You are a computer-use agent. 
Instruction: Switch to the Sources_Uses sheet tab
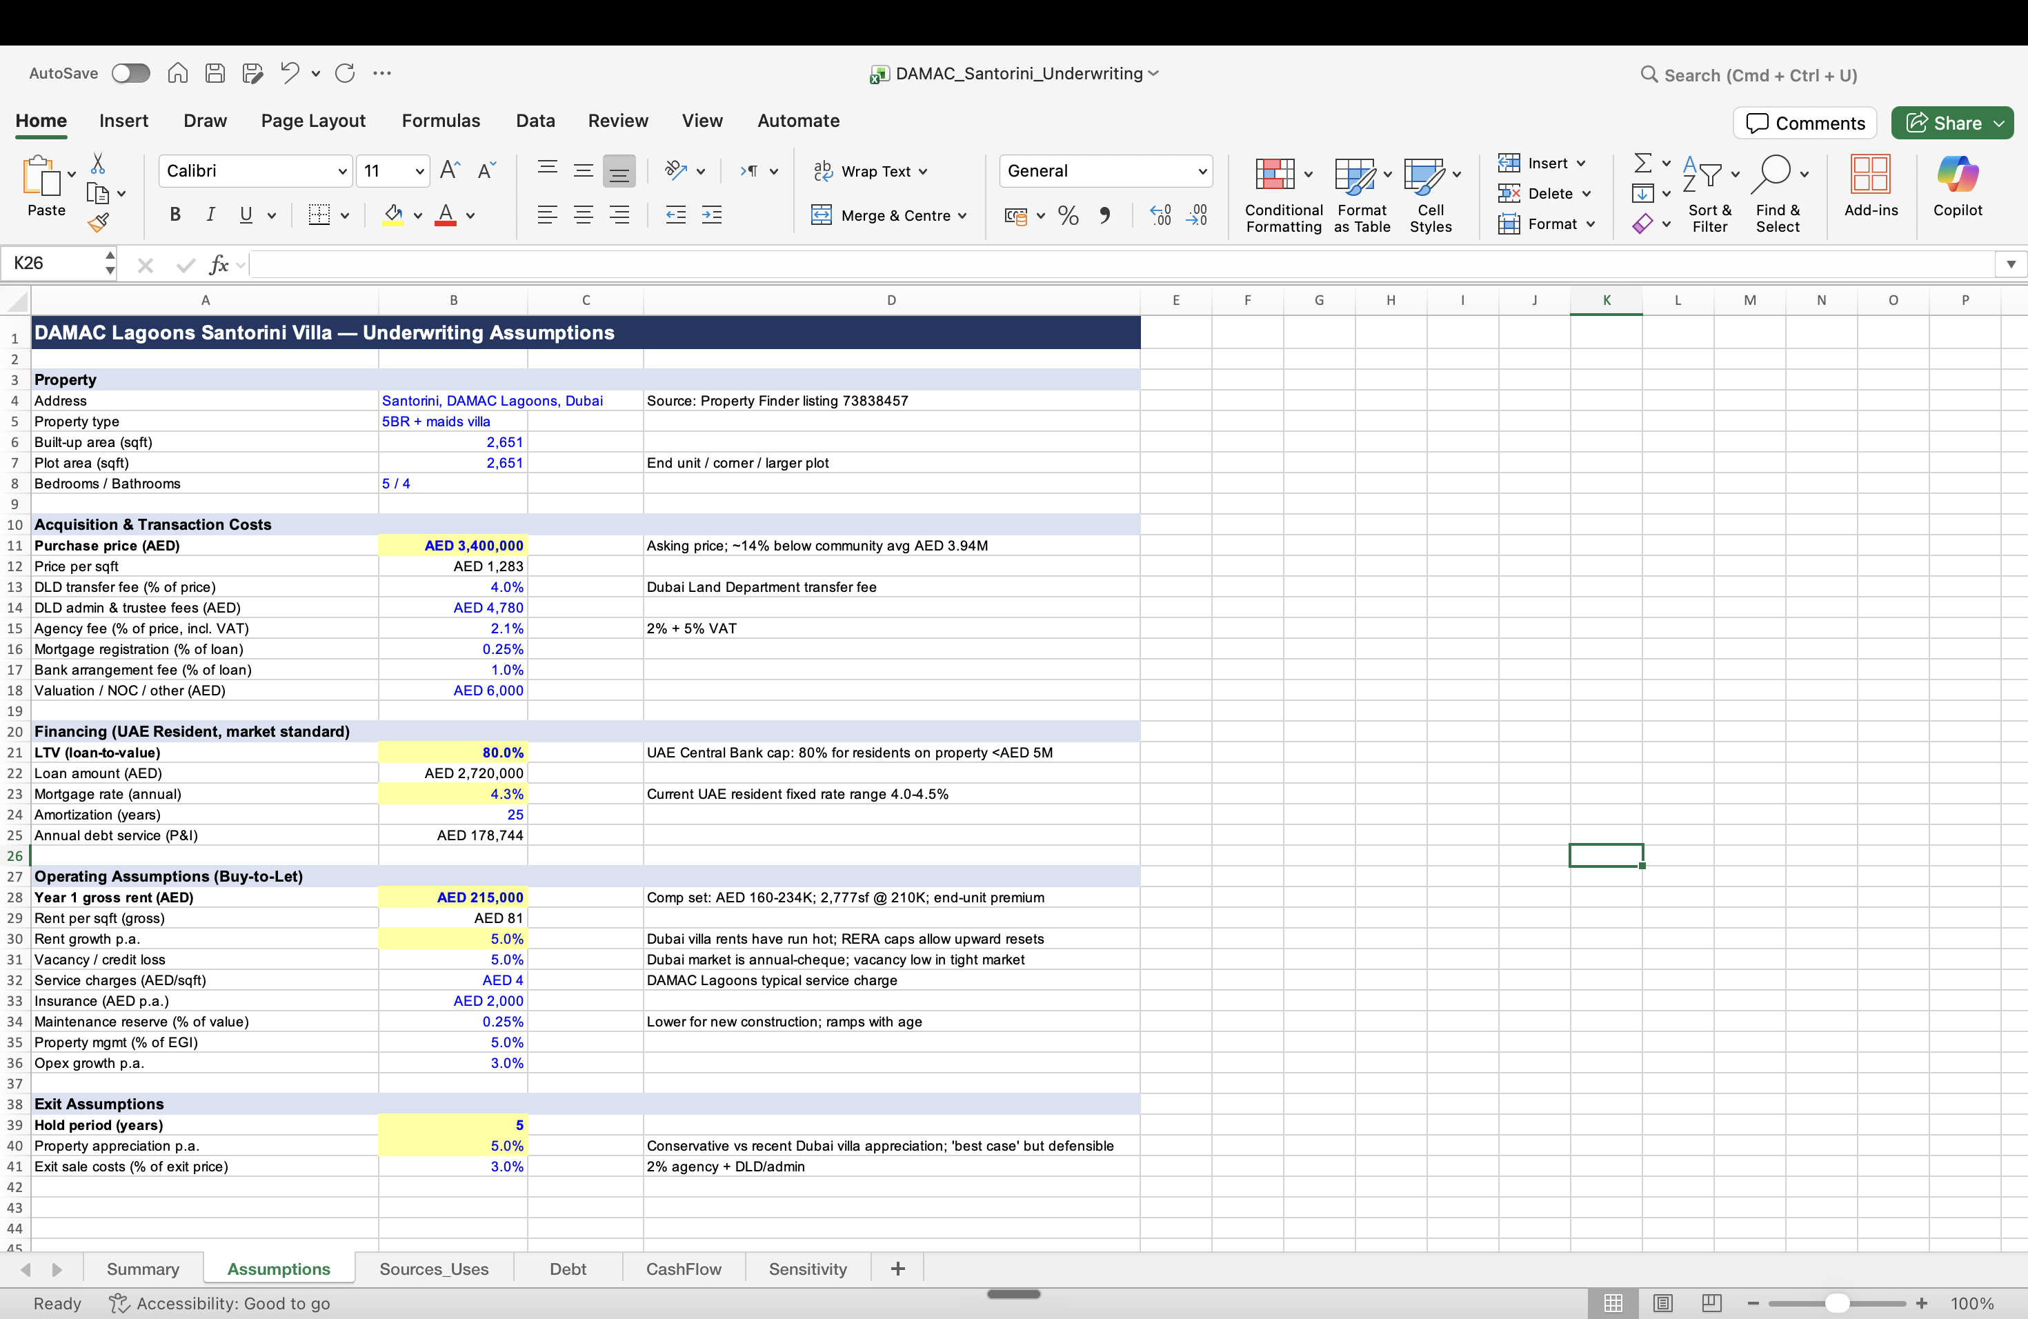click(434, 1269)
